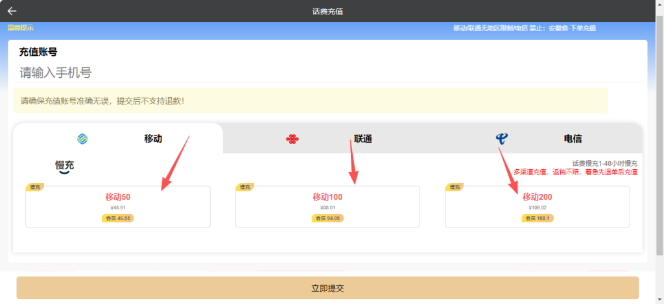Click the red 多渠道充值 warning text
The image size is (664, 304).
[x=576, y=172]
